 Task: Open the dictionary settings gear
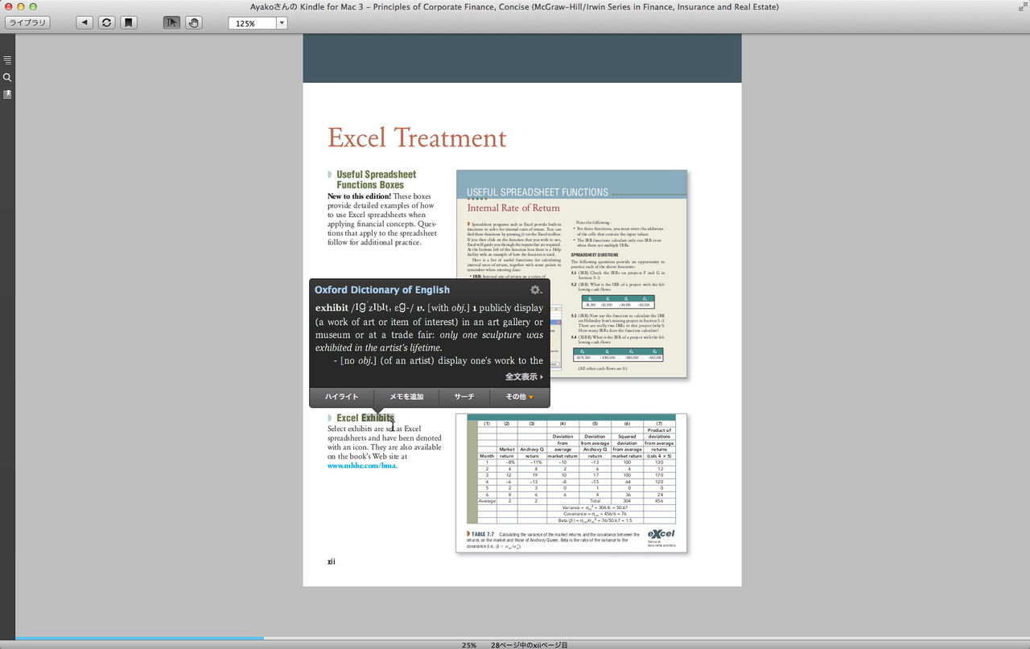pyautogui.click(x=535, y=290)
